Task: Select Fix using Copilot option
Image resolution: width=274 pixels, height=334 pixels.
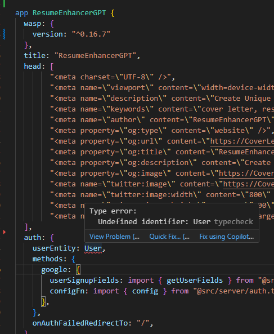Action: click(226, 237)
